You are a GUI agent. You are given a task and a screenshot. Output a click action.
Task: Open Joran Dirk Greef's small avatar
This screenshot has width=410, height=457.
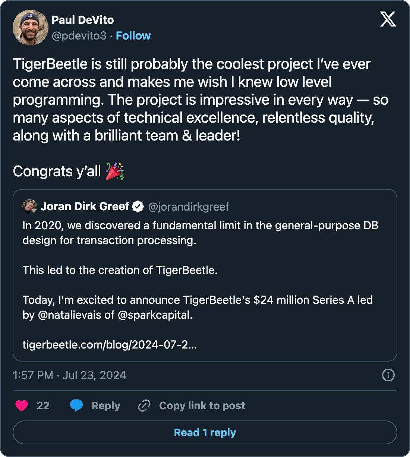30,206
